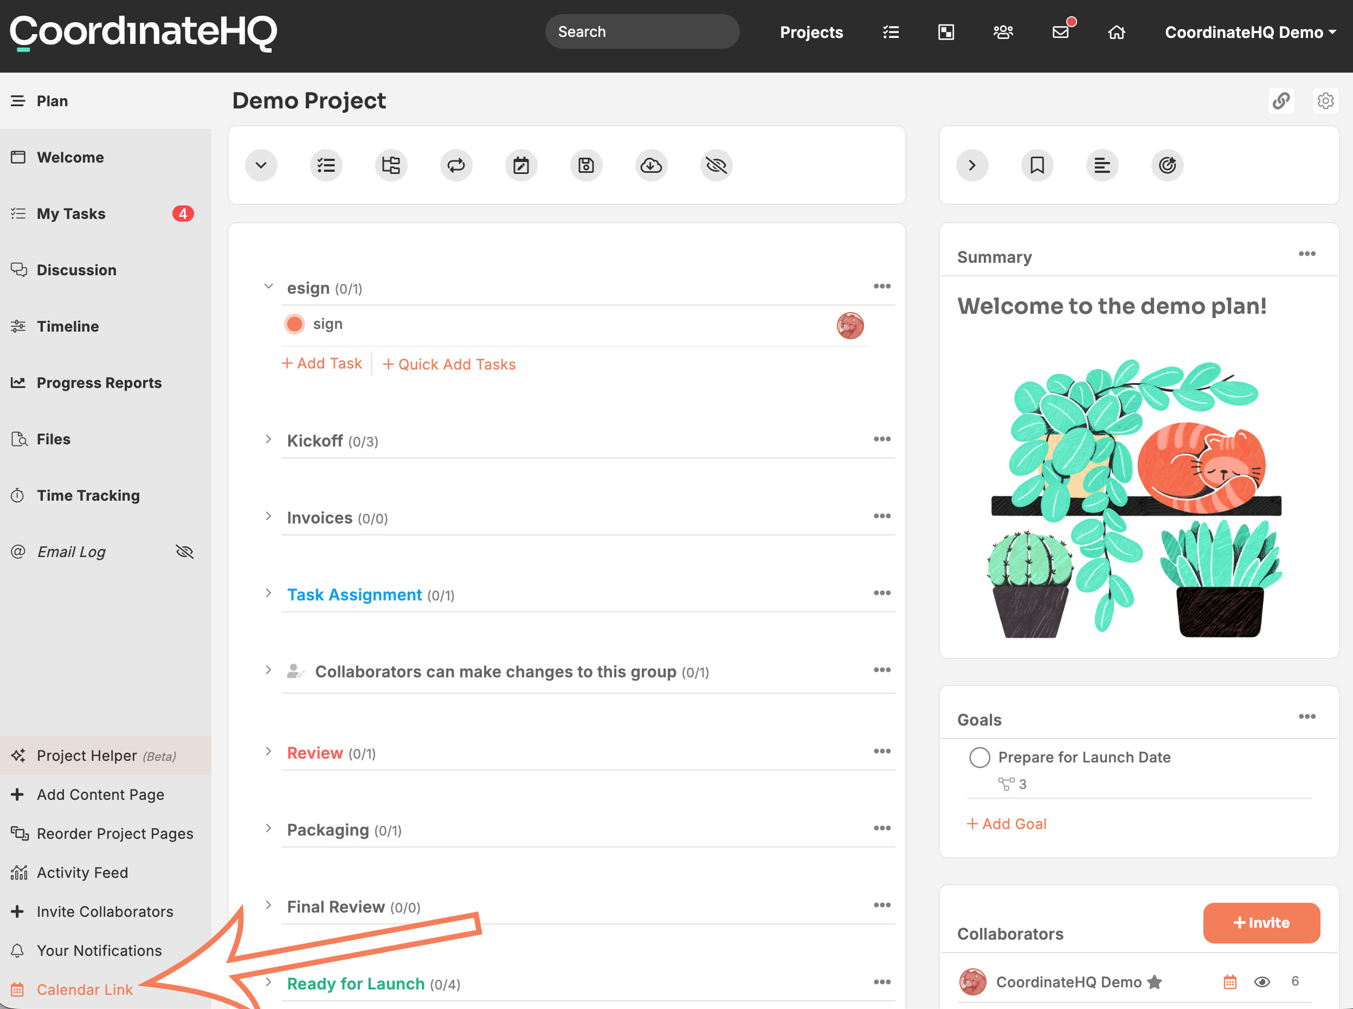Click the CoordinateHQ logo
This screenshot has width=1353, height=1009.
[x=144, y=33]
